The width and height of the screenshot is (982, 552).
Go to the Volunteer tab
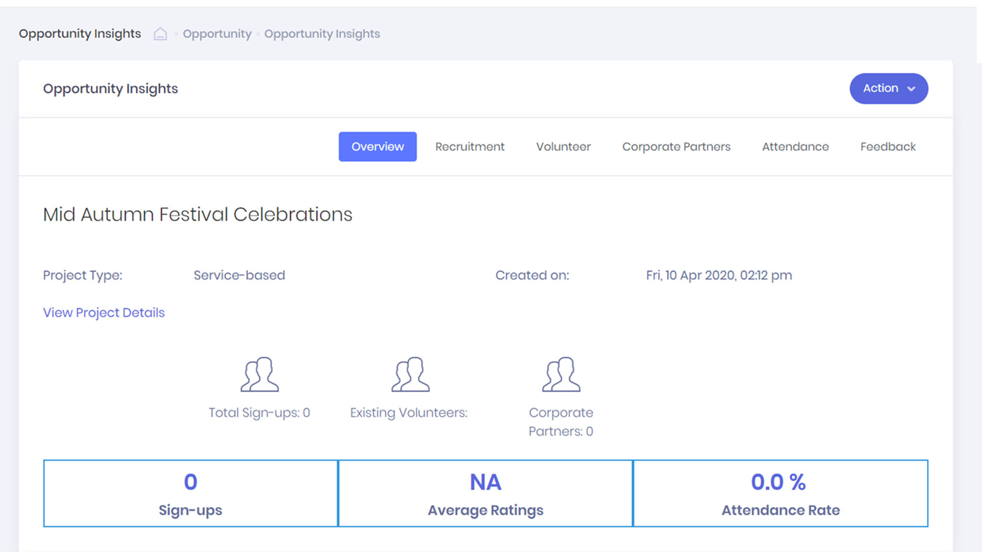tap(563, 147)
